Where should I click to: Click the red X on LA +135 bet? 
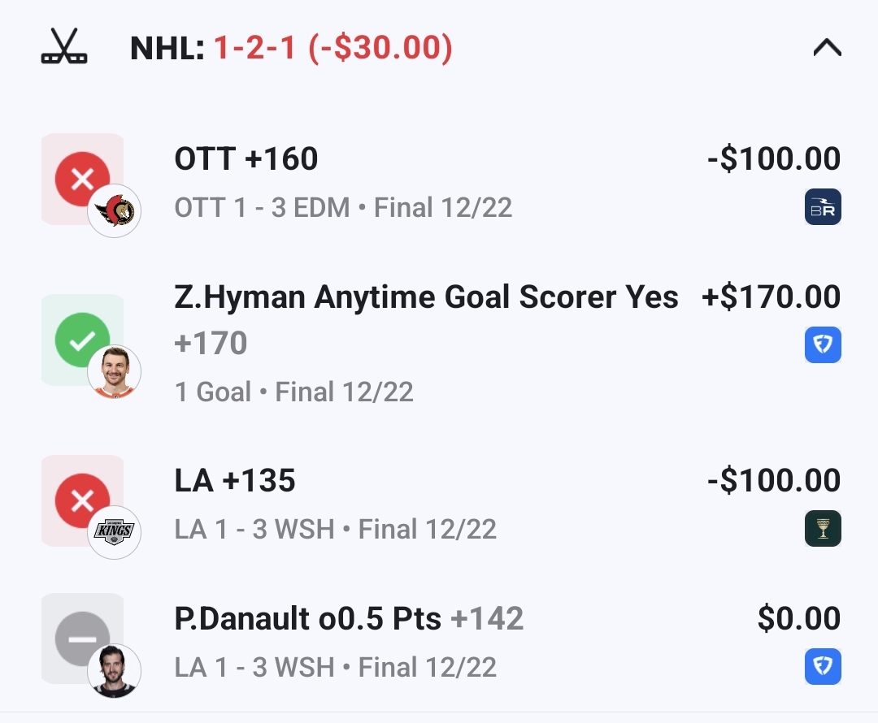pyautogui.click(x=82, y=500)
